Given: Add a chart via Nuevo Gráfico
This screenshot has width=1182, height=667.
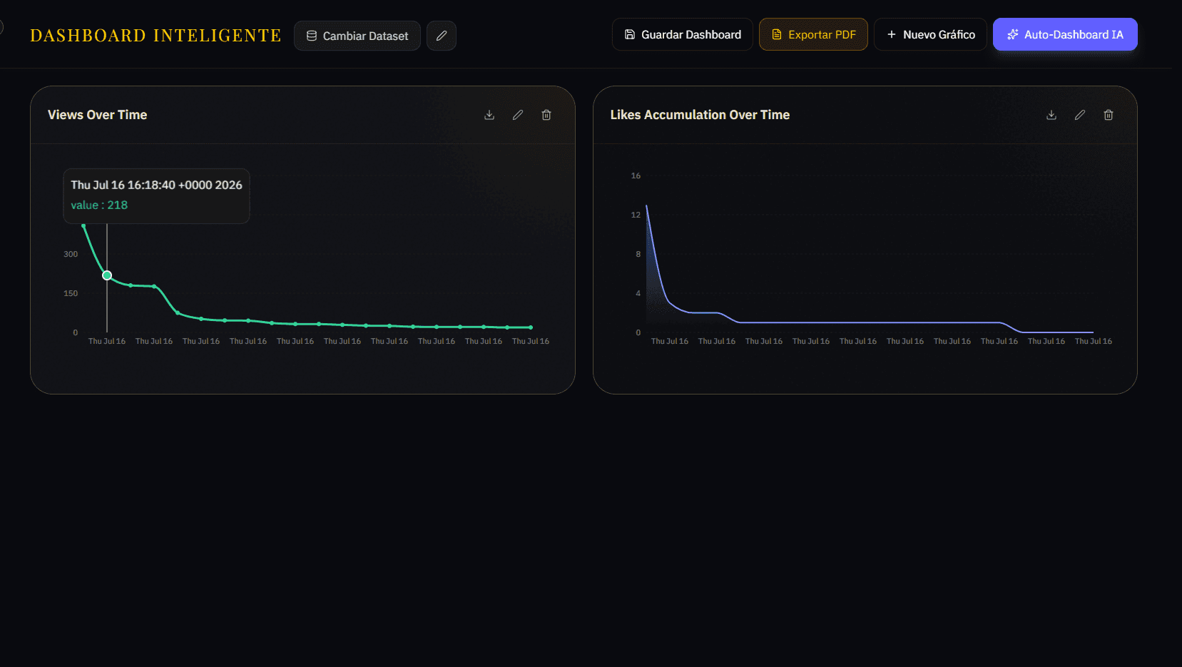Looking at the screenshot, I should click(x=930, y=34).
